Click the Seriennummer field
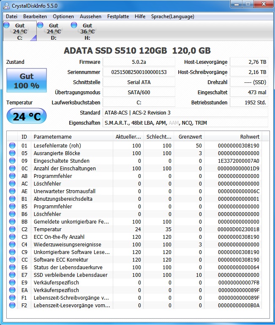Screen dimensions: 275x325 click(x=139, y=72)
